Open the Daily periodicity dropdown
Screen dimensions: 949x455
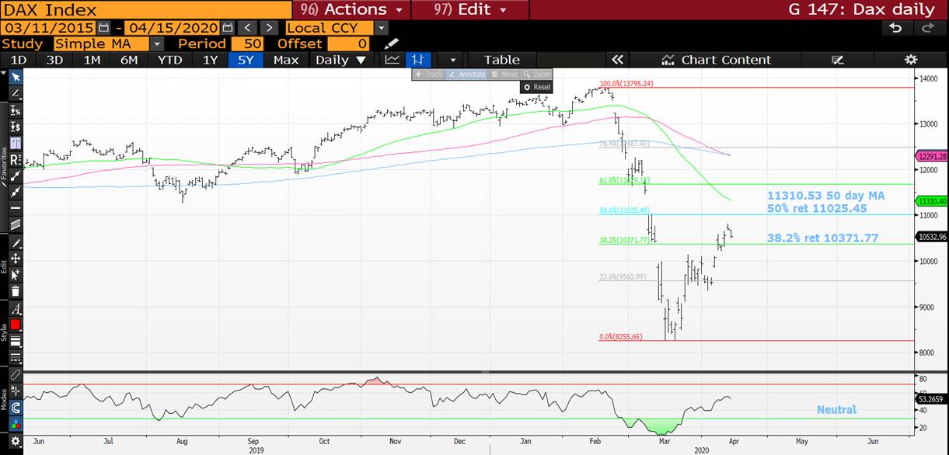[x=340, y=60]
